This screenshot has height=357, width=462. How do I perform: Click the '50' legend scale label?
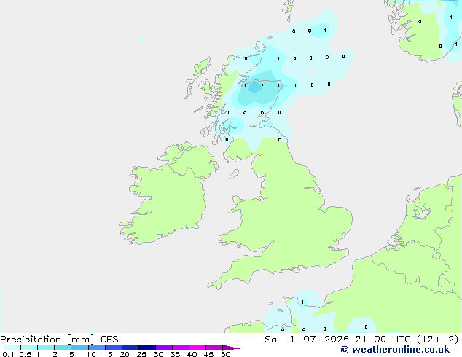[225, 354]
